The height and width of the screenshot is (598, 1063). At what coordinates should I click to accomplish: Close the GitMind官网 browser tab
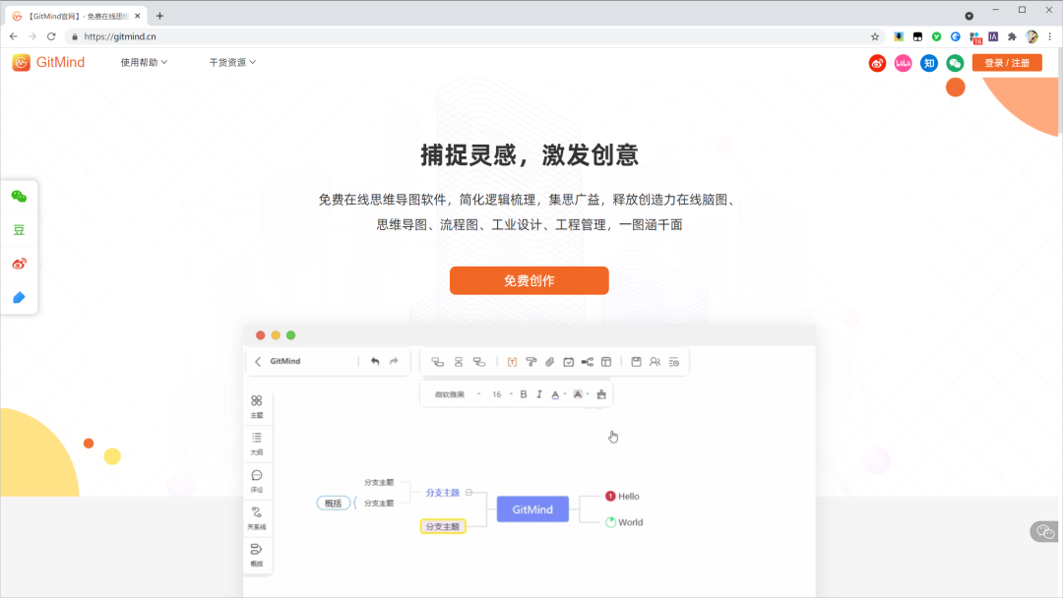point(137,16)
